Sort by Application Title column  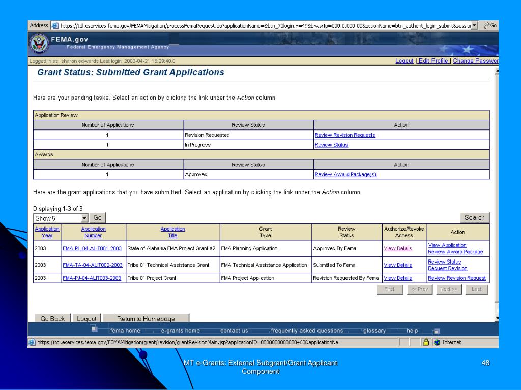173,232
